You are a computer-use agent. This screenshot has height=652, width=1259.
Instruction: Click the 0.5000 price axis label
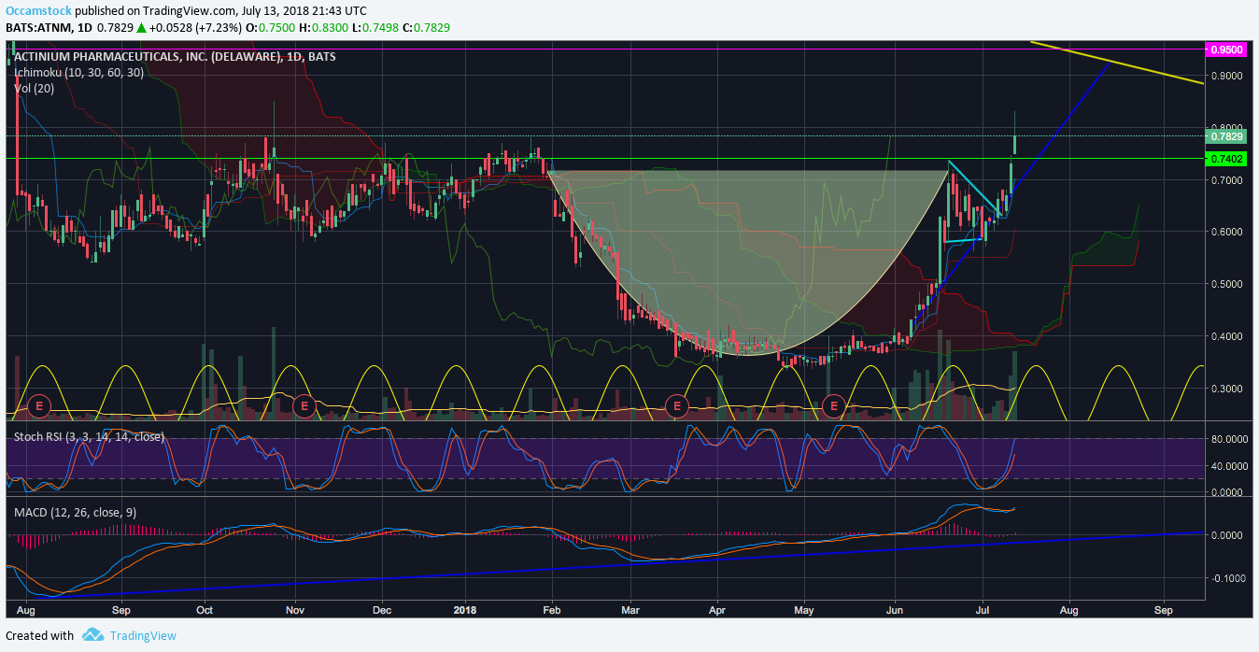coord(1228,284)
